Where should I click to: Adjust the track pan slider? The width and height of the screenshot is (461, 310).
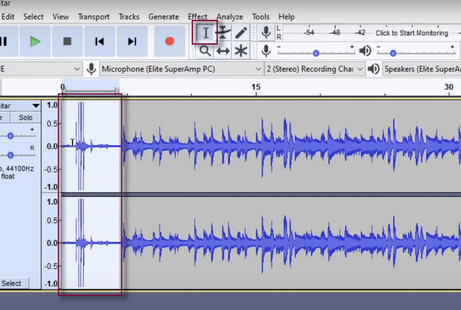click(x=11, y=155)
